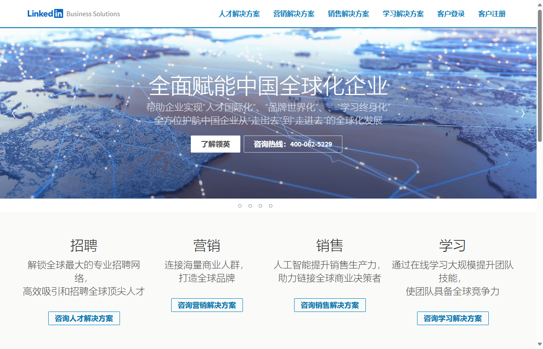Click the LinkedIn logo
Image resolution: width=543 pixels, height=349 pixels.
pos(45,13)
